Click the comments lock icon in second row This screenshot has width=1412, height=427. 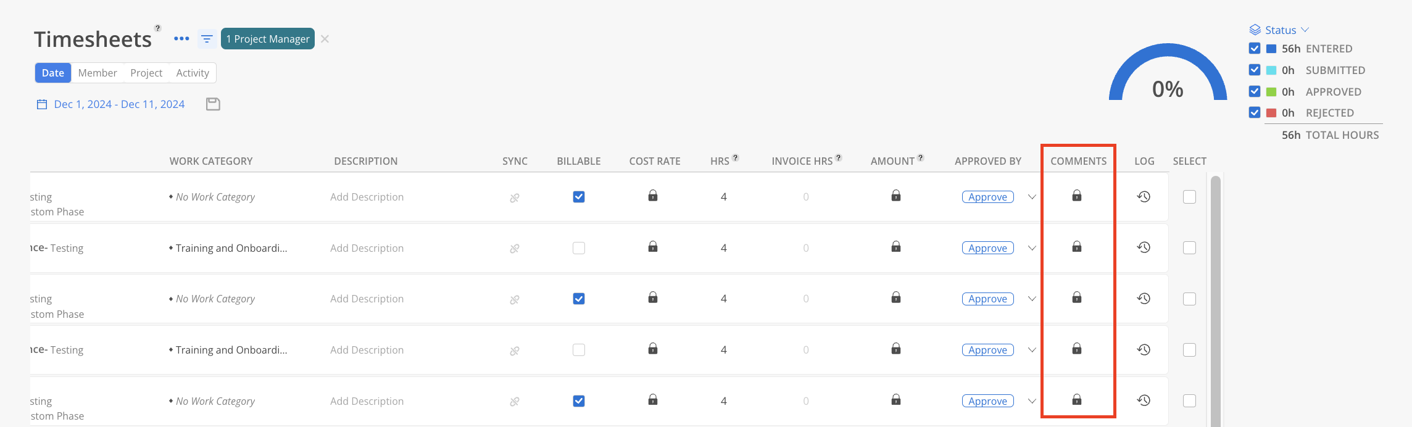coord(1077,247)
